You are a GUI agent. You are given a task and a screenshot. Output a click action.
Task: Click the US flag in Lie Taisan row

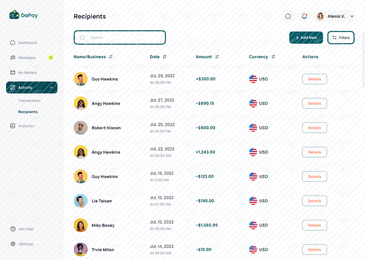coord(253,201)
